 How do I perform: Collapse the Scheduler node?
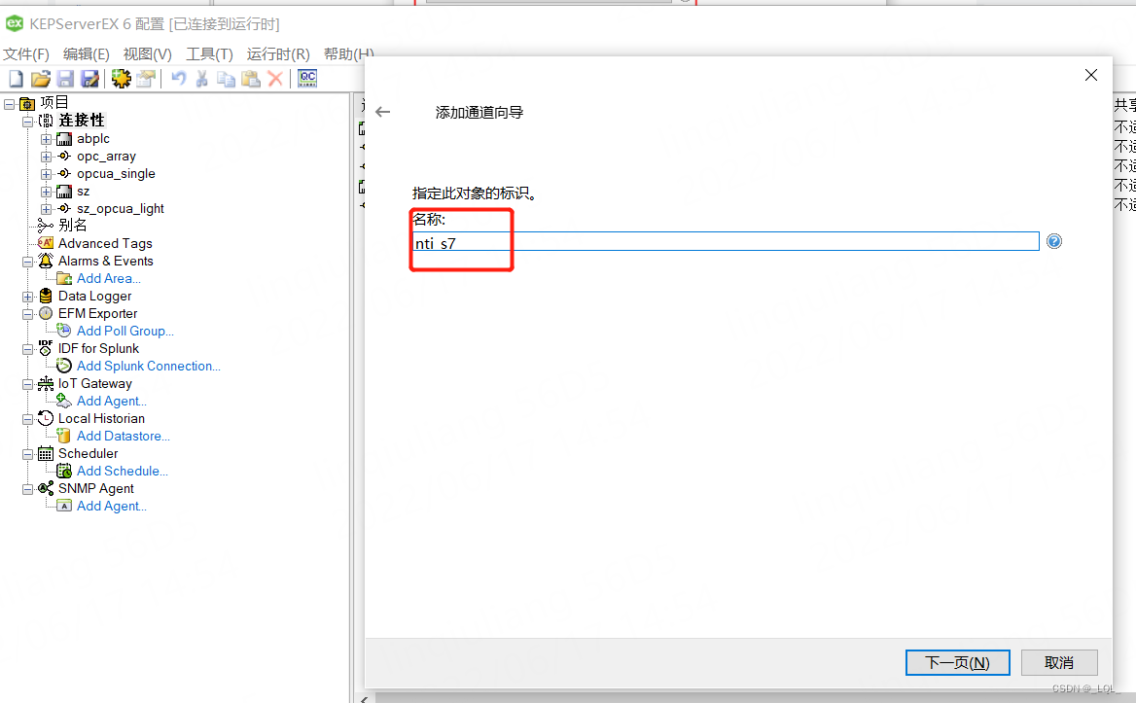[27, 454]
